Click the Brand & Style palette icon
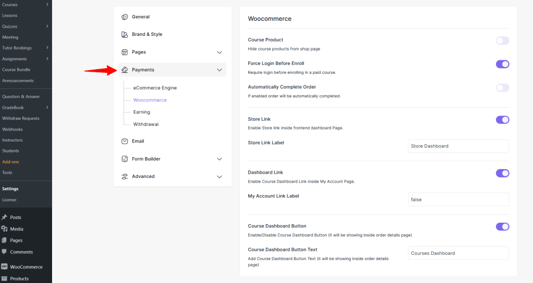The width and height of the screenshot is (533, 283). pos(125,34)
